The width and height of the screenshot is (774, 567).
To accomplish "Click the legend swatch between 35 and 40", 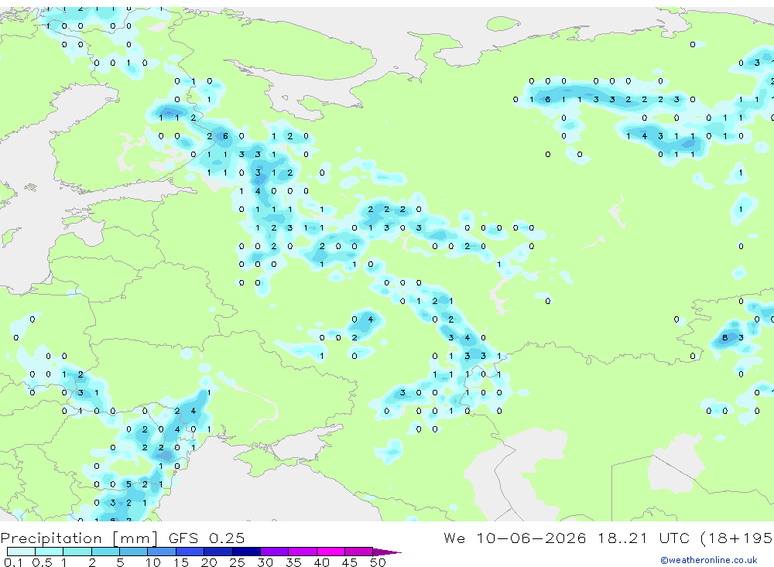I will (303, 552).
